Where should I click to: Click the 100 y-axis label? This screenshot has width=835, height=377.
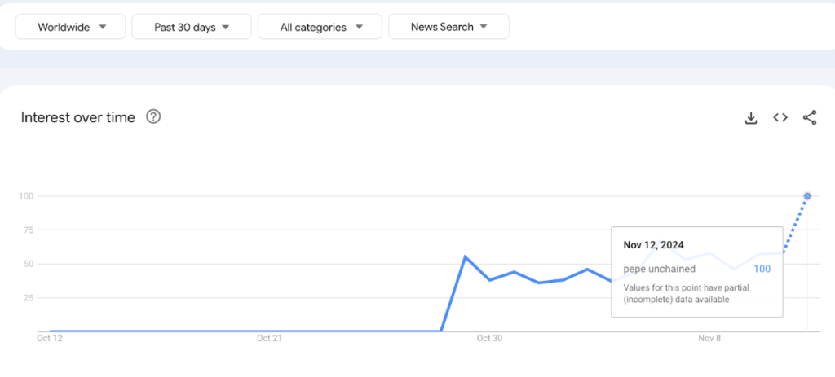[26, 196]
